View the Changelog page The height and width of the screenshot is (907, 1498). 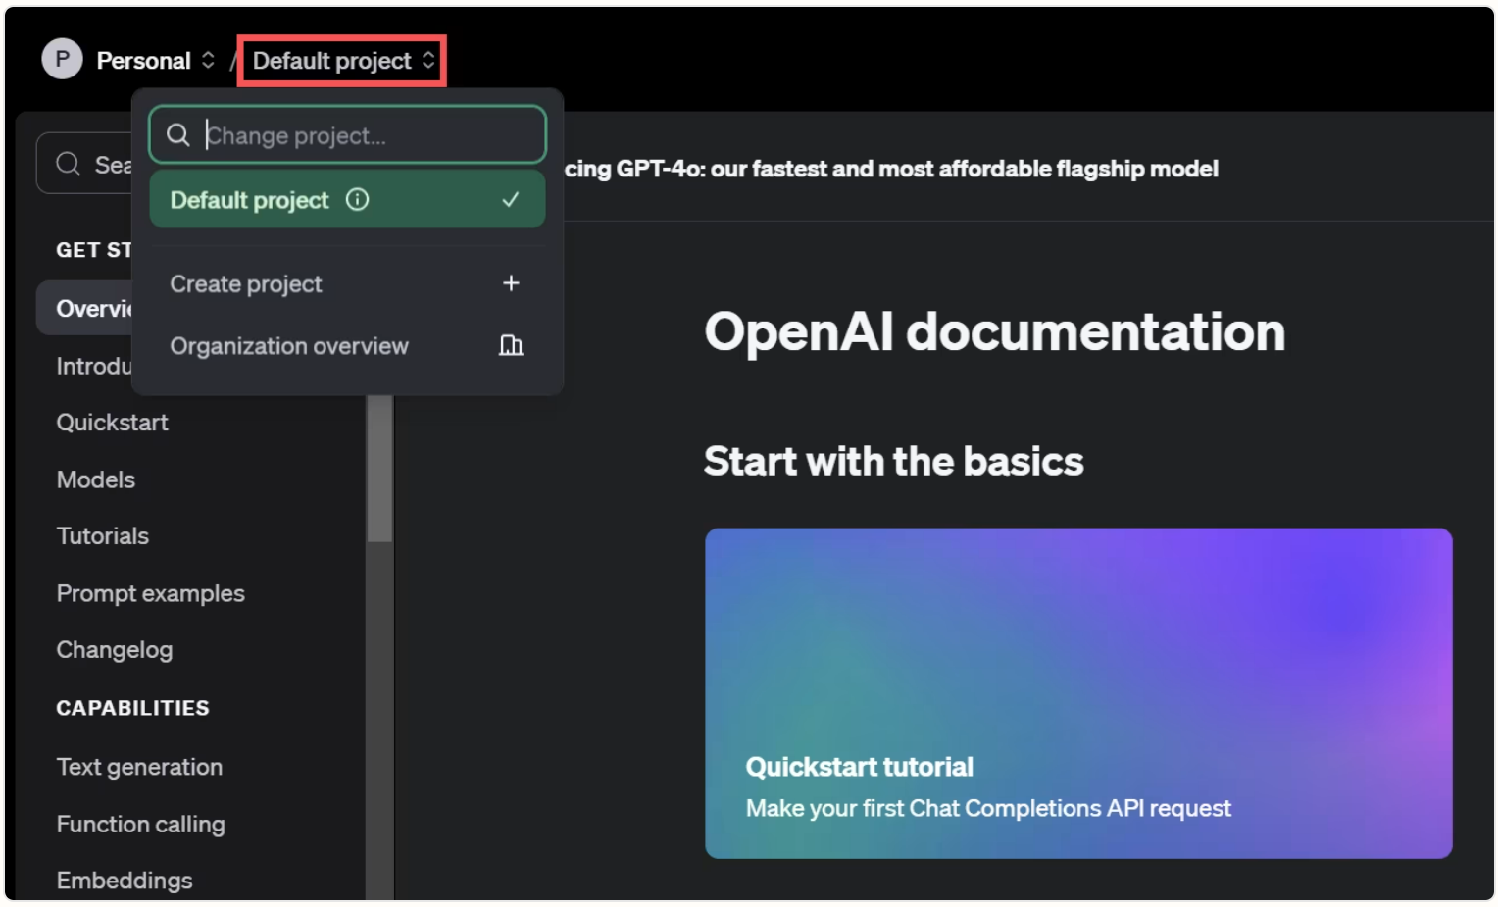pos(114,650)
